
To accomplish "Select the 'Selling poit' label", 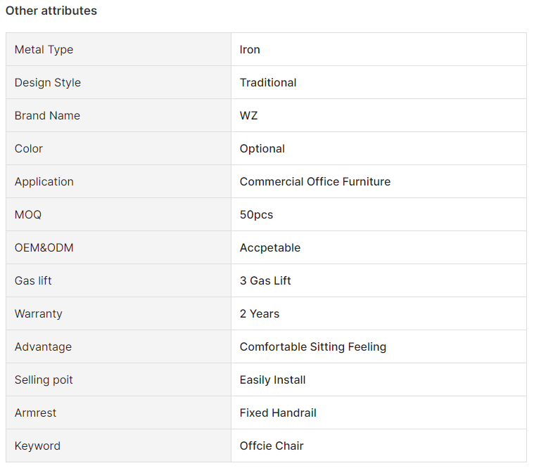I will tap(44, 379).
